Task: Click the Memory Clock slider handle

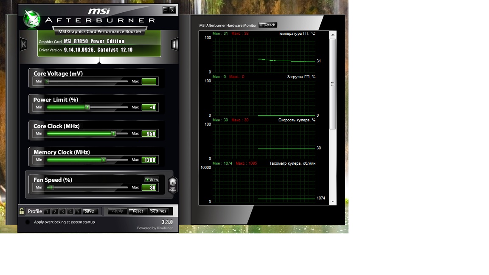Action: click(x=104, y=160)
